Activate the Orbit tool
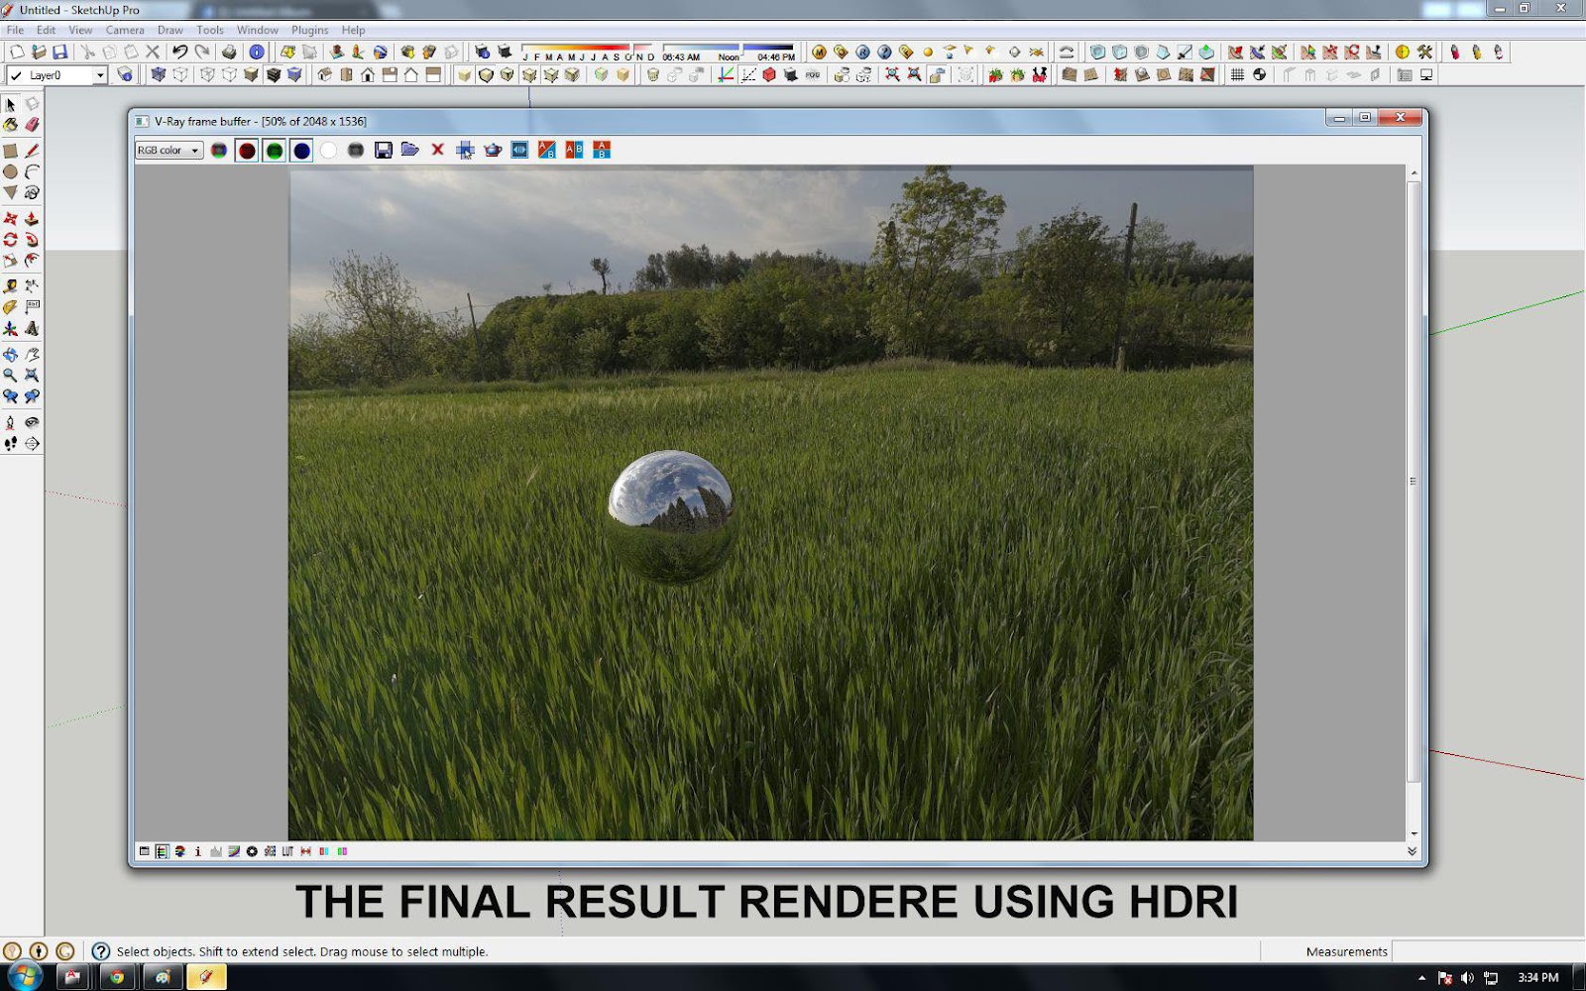Screen dimensions: 1586x991 pyautogui.click(x=11, y=353)
